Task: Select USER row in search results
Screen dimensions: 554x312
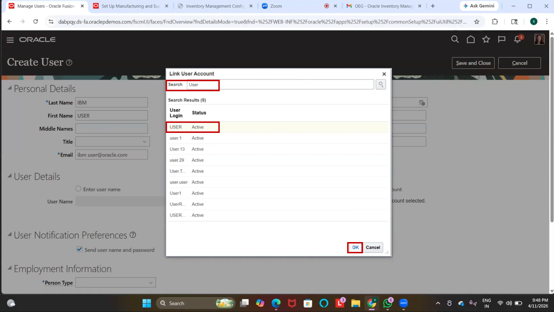Action: (278, 127)
